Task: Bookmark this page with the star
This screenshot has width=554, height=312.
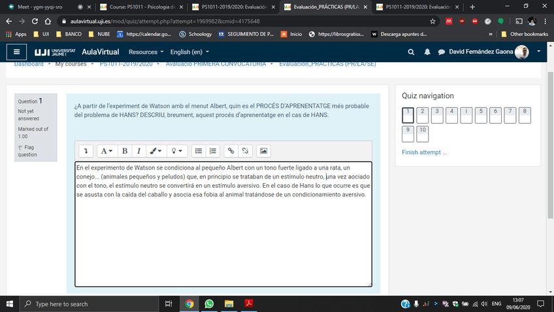Action: click(432, 21)
